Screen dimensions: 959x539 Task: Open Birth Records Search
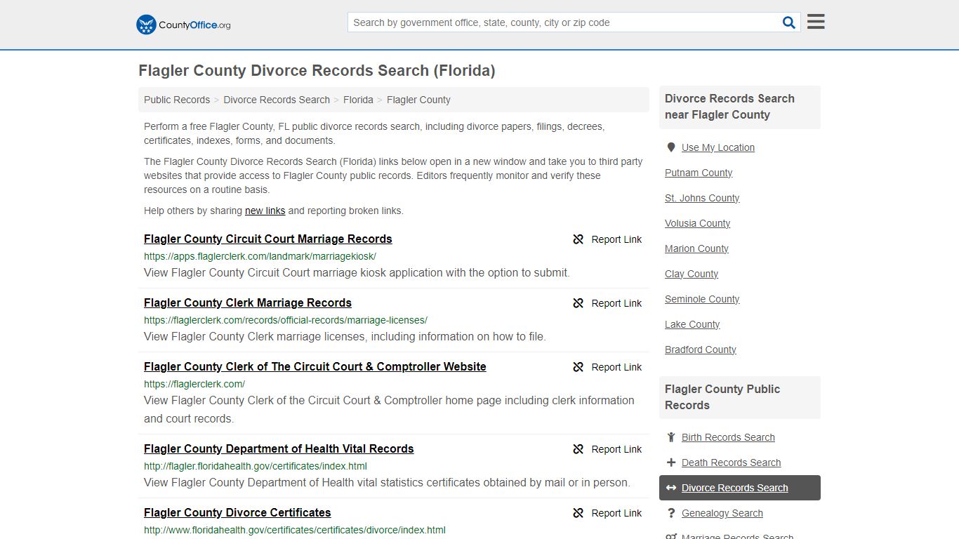tap(728, 437)
